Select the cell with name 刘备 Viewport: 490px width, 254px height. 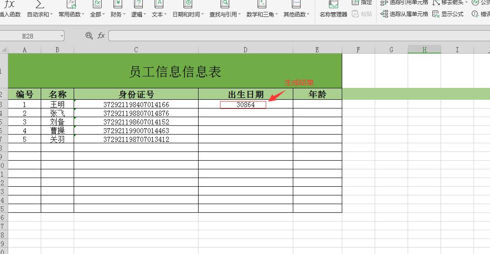point(58,122)
